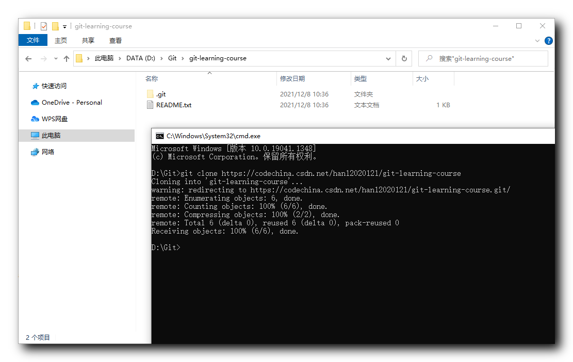Click the OneDrive cloud icon
Image resolution: width=573 pixels, height=362 pixels.
[x=35, y=103]
